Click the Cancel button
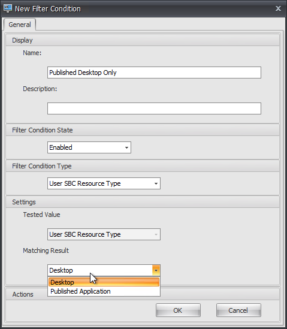287x329 pixels. (238, 310)
